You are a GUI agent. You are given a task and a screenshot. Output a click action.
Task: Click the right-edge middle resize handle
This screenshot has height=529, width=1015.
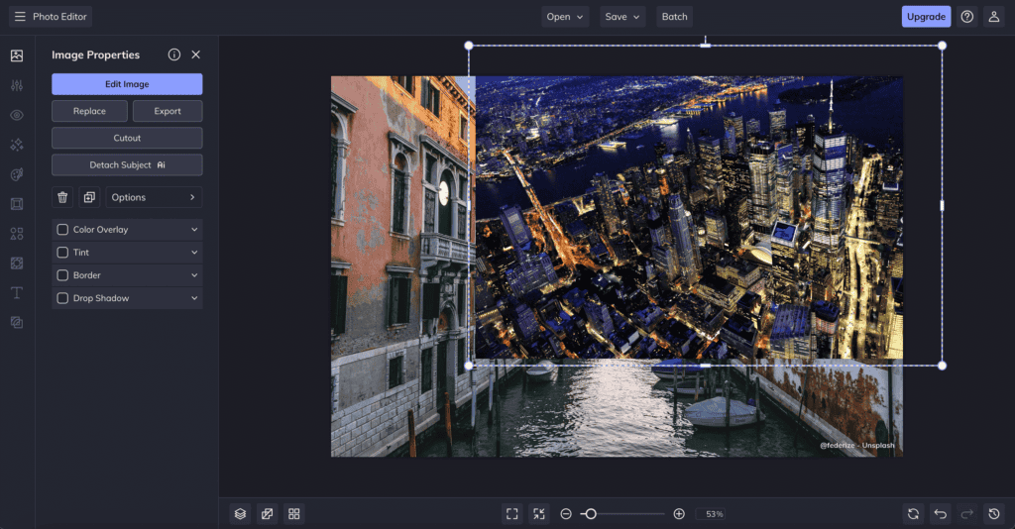[942, 206]
